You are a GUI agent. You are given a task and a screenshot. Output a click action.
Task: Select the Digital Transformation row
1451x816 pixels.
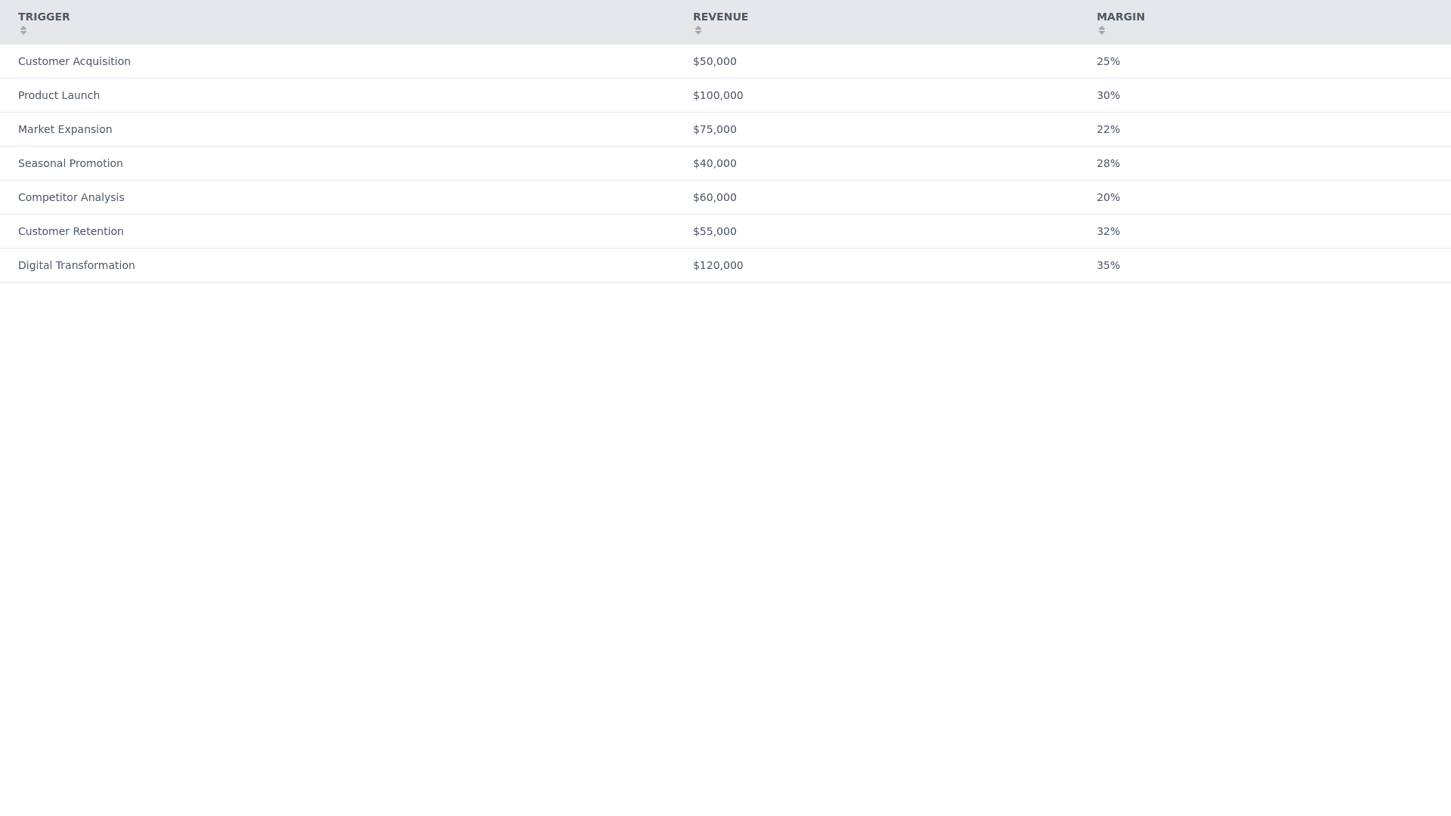point(76,265)
